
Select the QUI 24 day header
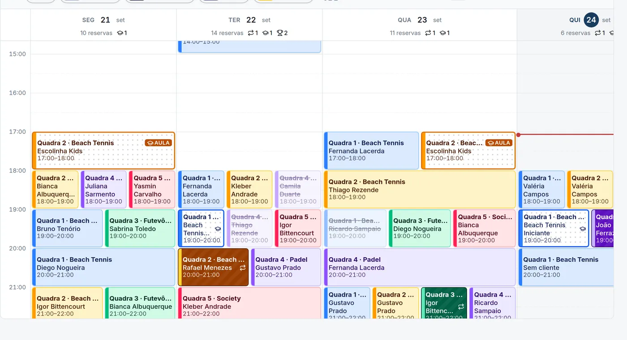pyautogui.click(x=565, y=25)
